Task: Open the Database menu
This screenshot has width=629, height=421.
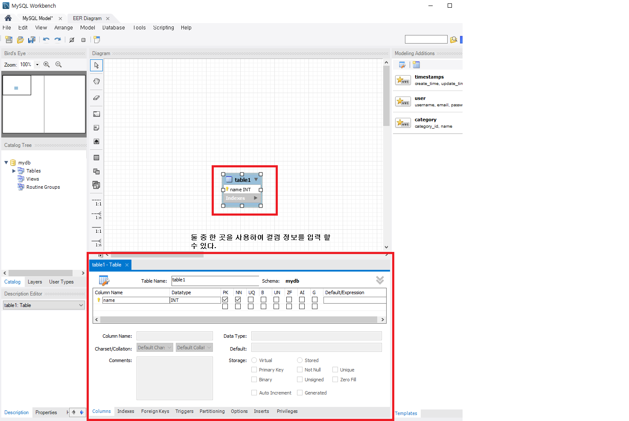Action: coord(114,28)
